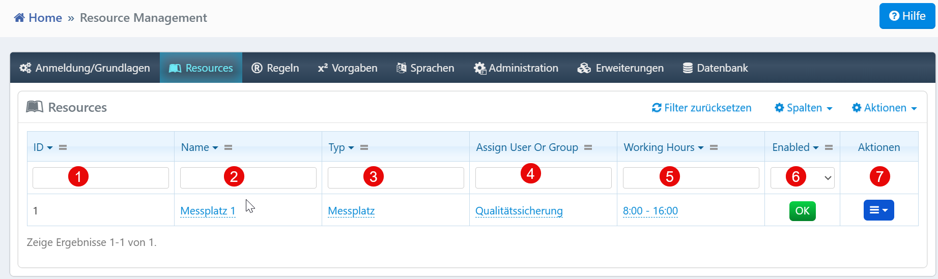Screen dimensions: 938x279
Task: Click the handle icon beside Assign User Or Group
Action: pyautogui.click(x=588, y=147)
